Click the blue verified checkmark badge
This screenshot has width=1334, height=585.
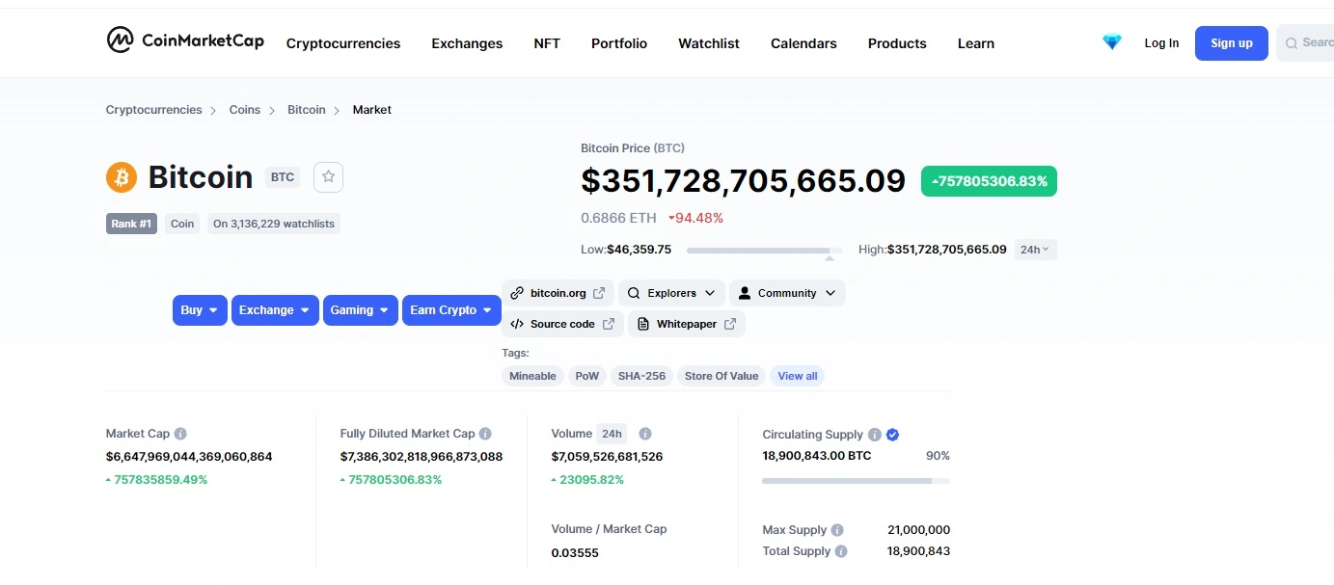pos(892,435)
